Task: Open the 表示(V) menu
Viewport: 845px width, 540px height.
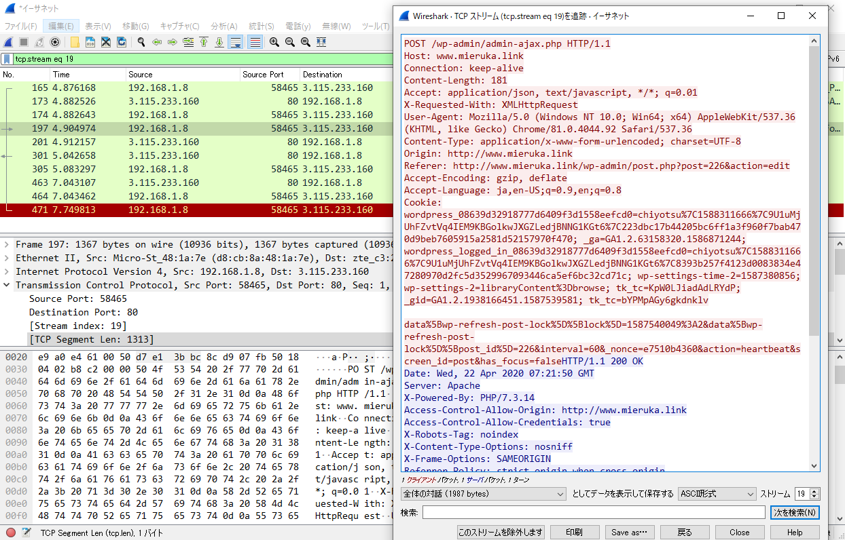Action: (x=98, y=26)
